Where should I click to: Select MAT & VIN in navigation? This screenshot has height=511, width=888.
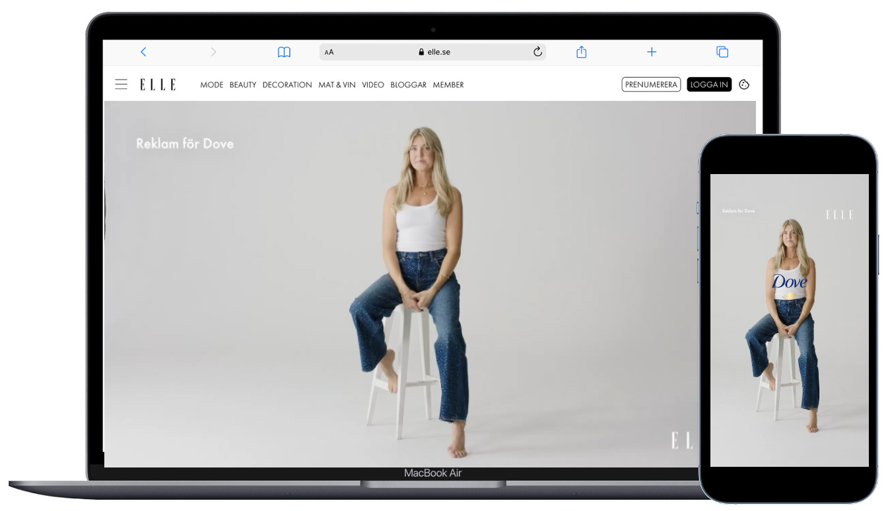coord(337,85)
